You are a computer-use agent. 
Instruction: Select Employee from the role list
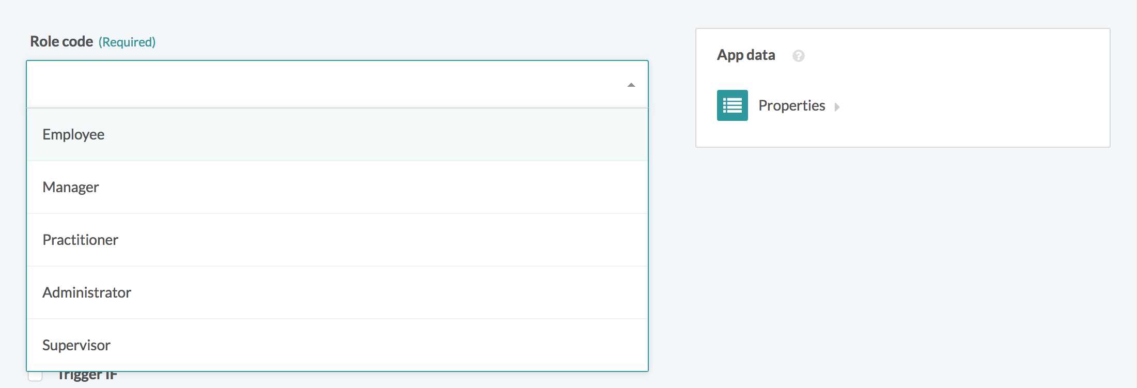73,134
